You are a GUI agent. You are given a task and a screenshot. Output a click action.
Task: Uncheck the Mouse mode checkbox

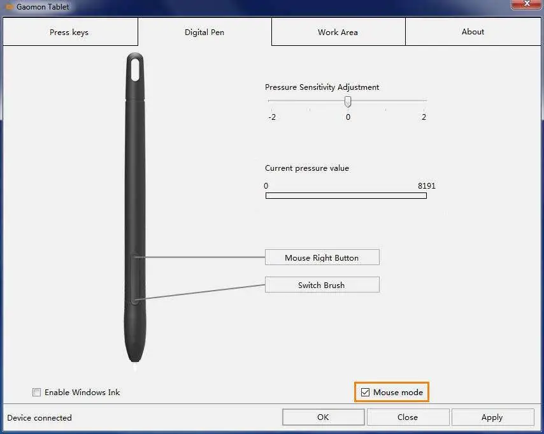click(365, 393)
